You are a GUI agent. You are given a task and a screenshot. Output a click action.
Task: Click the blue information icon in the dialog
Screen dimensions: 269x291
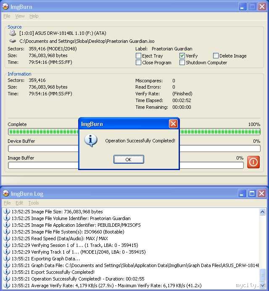91,141
